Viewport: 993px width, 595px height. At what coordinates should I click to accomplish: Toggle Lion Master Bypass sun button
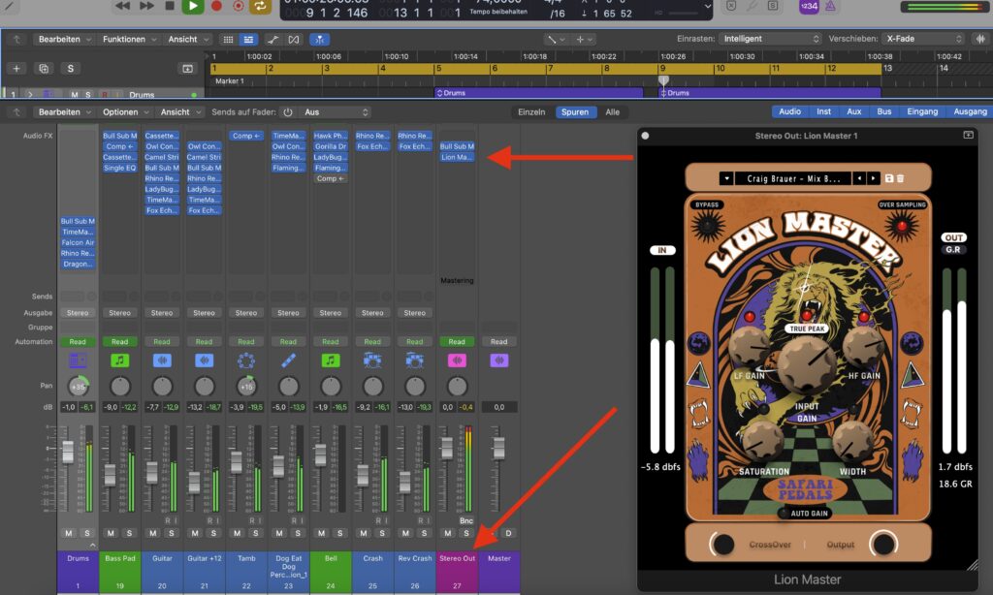click(x=707, y=224)
